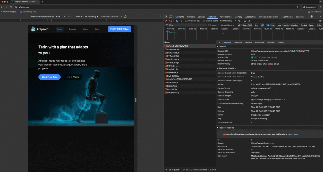Enable the Preserve log checkbox
The image size is (323, 172).
186,21
